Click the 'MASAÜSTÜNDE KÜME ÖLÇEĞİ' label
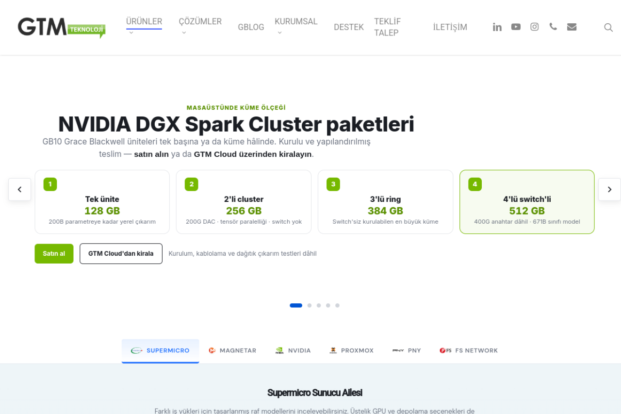 coord(236,108)
